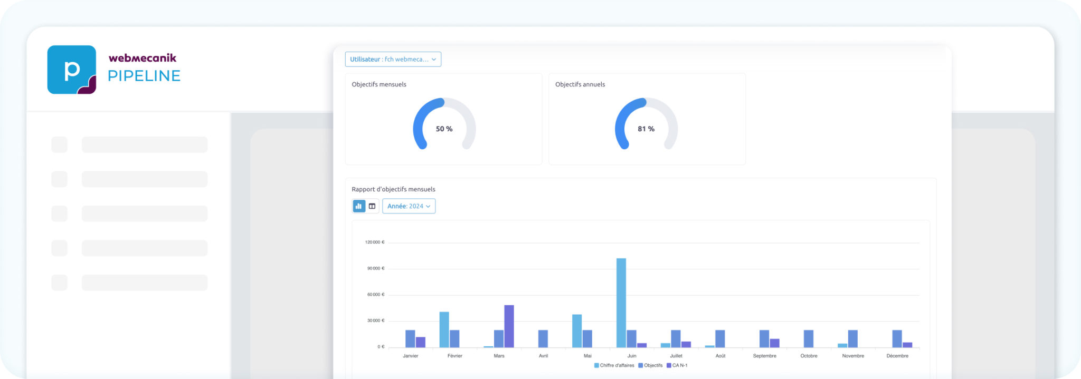Select the second sidebar menu placeholder
Viewport: 1081px width, 379px height.
144,179
